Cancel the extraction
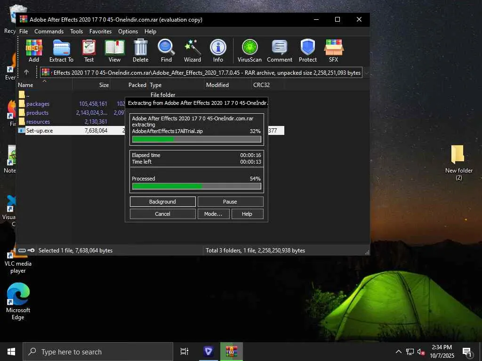 pyautogui.click(x=162, y=214)
